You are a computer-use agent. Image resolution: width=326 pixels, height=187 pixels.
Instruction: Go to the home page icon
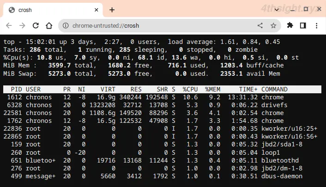pos(49,25)
